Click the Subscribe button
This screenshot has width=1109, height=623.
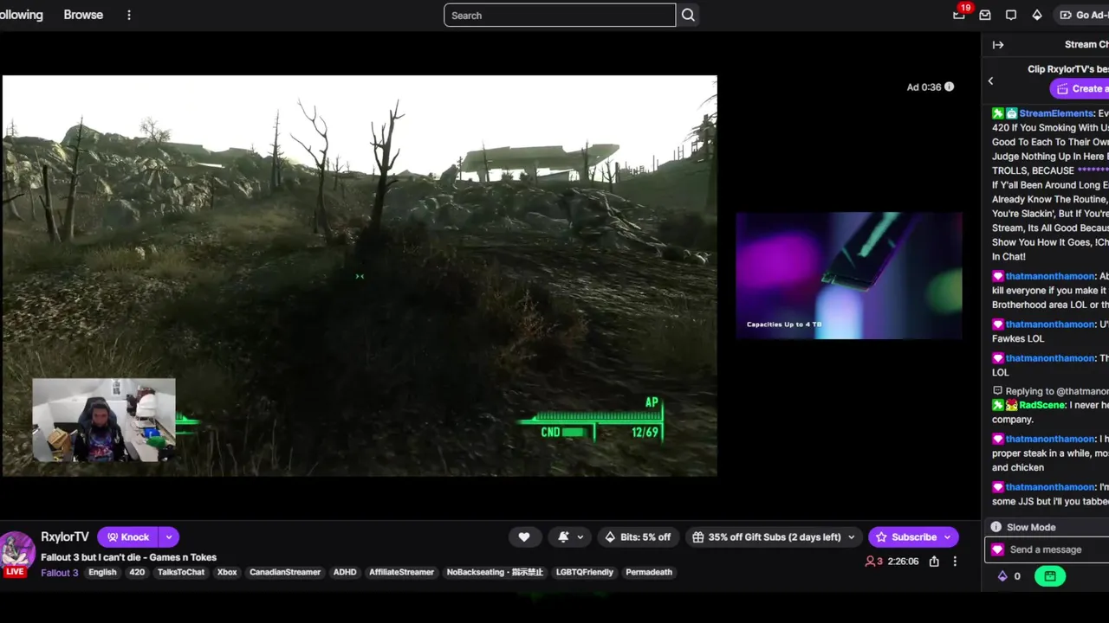point(913,536)
